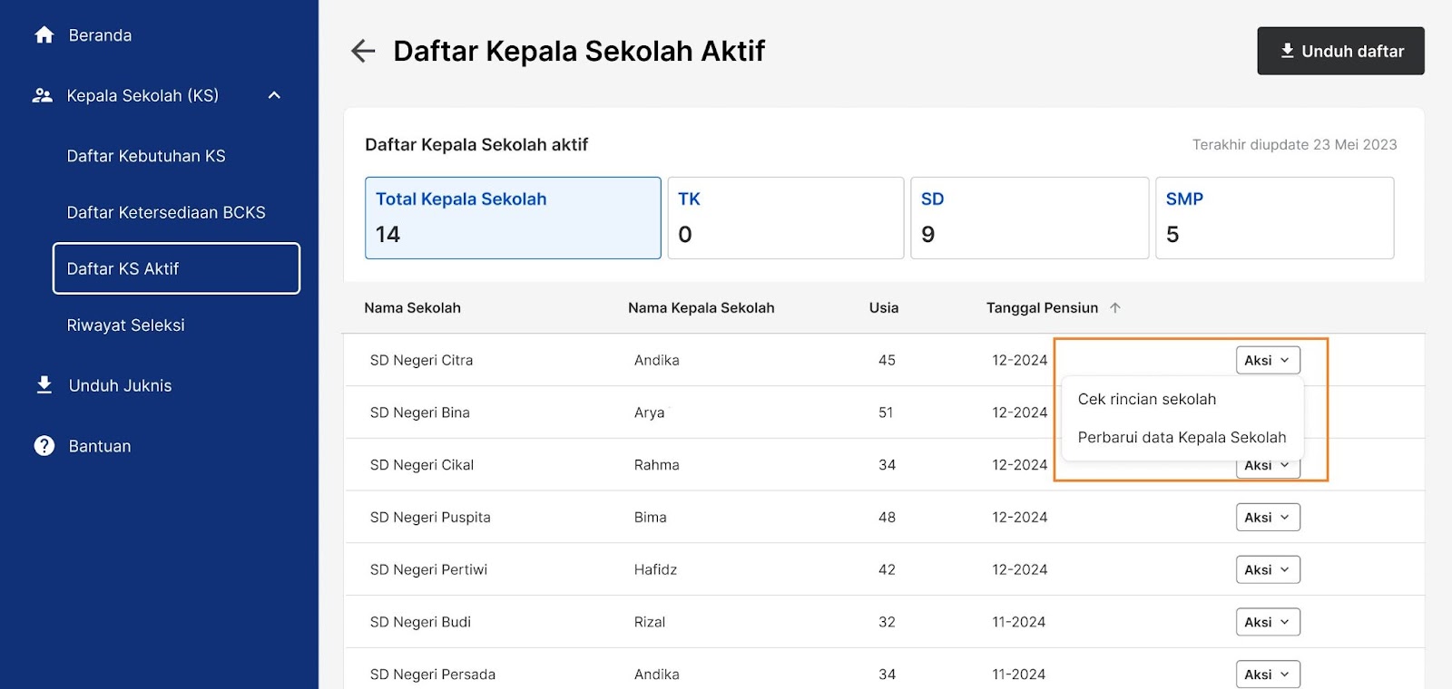Viewport: 1452px width, 689px height.
Task: Open Bantuan help link
Action: 100,446
